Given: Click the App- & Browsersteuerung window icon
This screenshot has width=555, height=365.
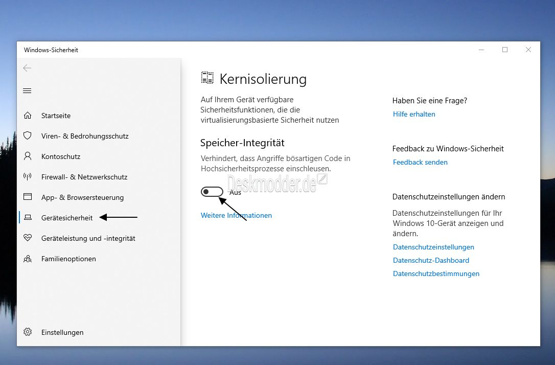Looking at the screenshot, I should (x=28, y=197).
